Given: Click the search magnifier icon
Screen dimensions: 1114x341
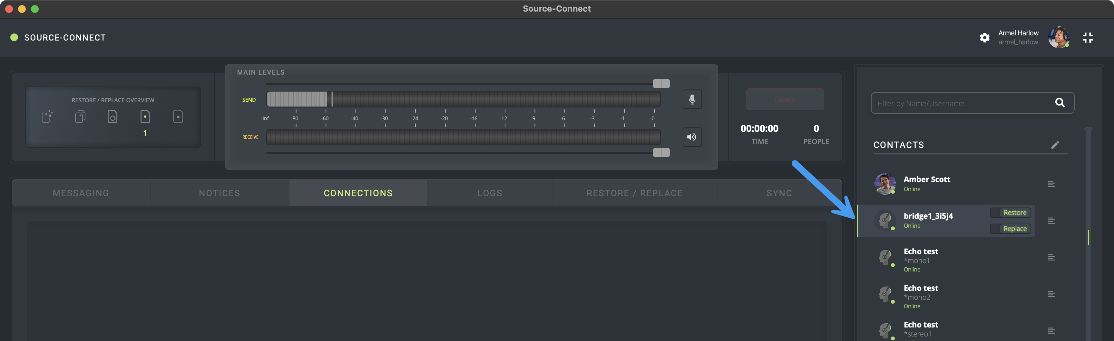Looking at the screenshot, I should click(1060, 103).
